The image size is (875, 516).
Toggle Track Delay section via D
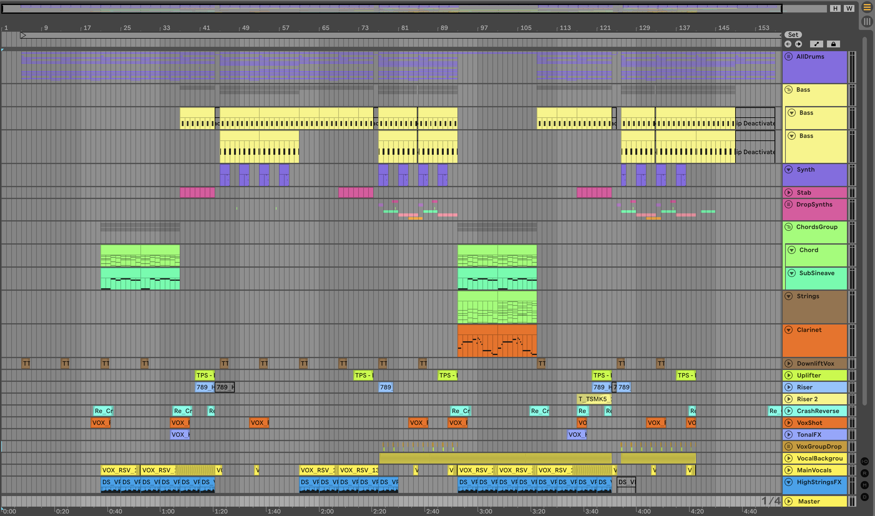click(x=865, y=497)
